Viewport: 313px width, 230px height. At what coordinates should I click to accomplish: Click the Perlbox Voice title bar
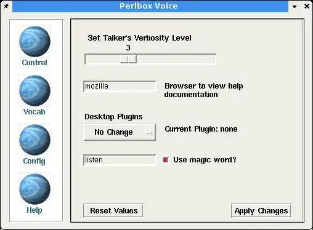[150, 6]
